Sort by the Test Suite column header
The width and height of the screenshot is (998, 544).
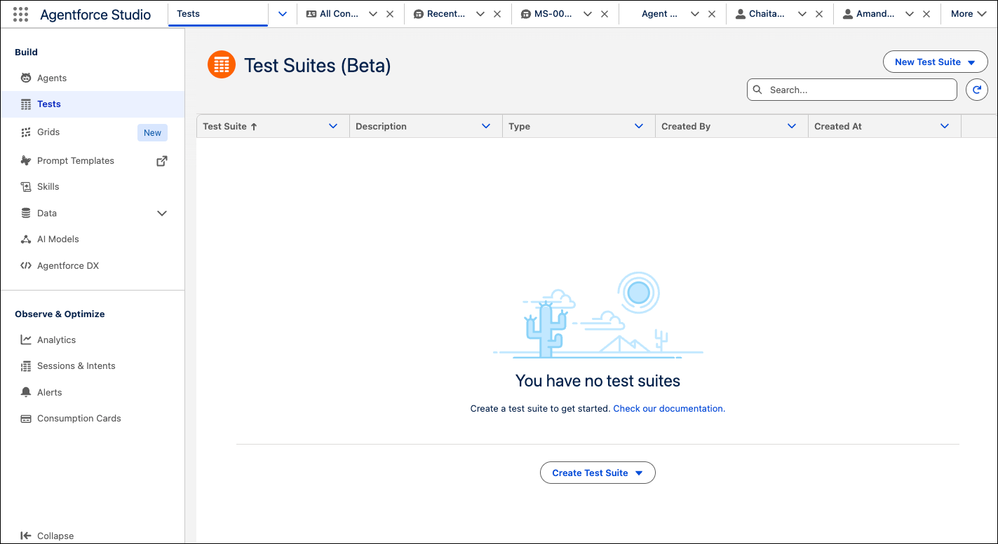click(230, 127)
